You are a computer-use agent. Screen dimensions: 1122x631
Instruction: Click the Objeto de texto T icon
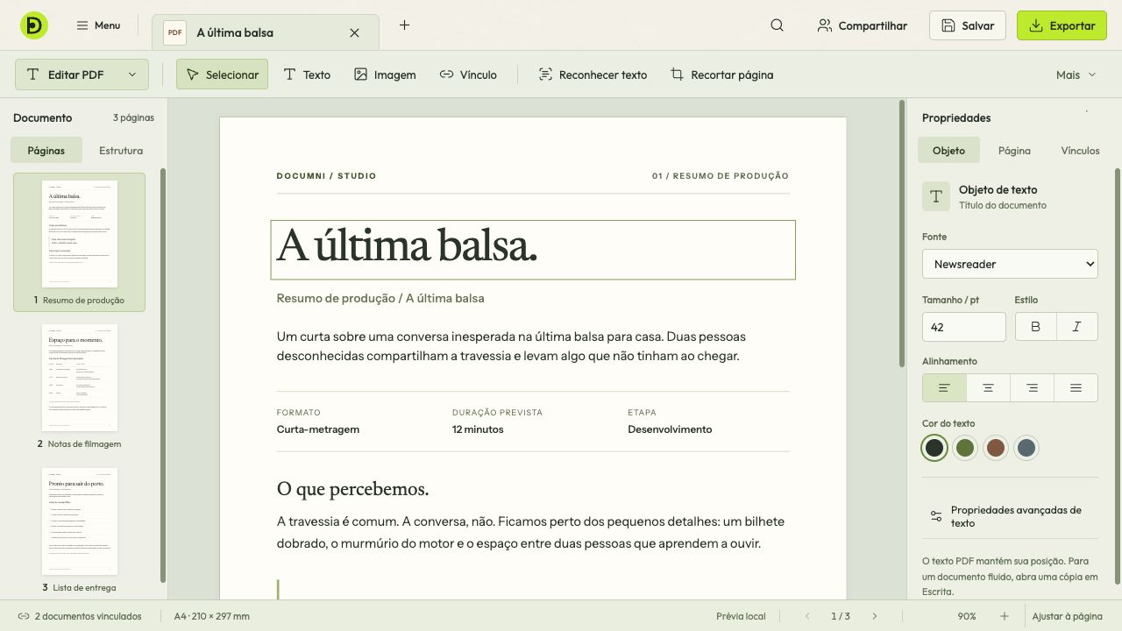(x=936, y=196)
